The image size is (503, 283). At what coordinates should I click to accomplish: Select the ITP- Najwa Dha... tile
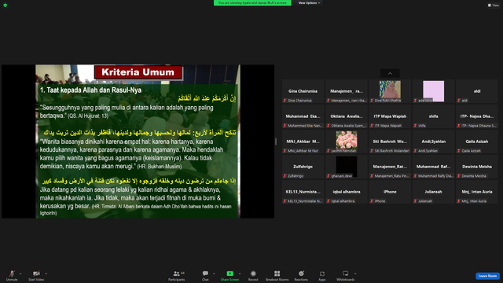477,116
